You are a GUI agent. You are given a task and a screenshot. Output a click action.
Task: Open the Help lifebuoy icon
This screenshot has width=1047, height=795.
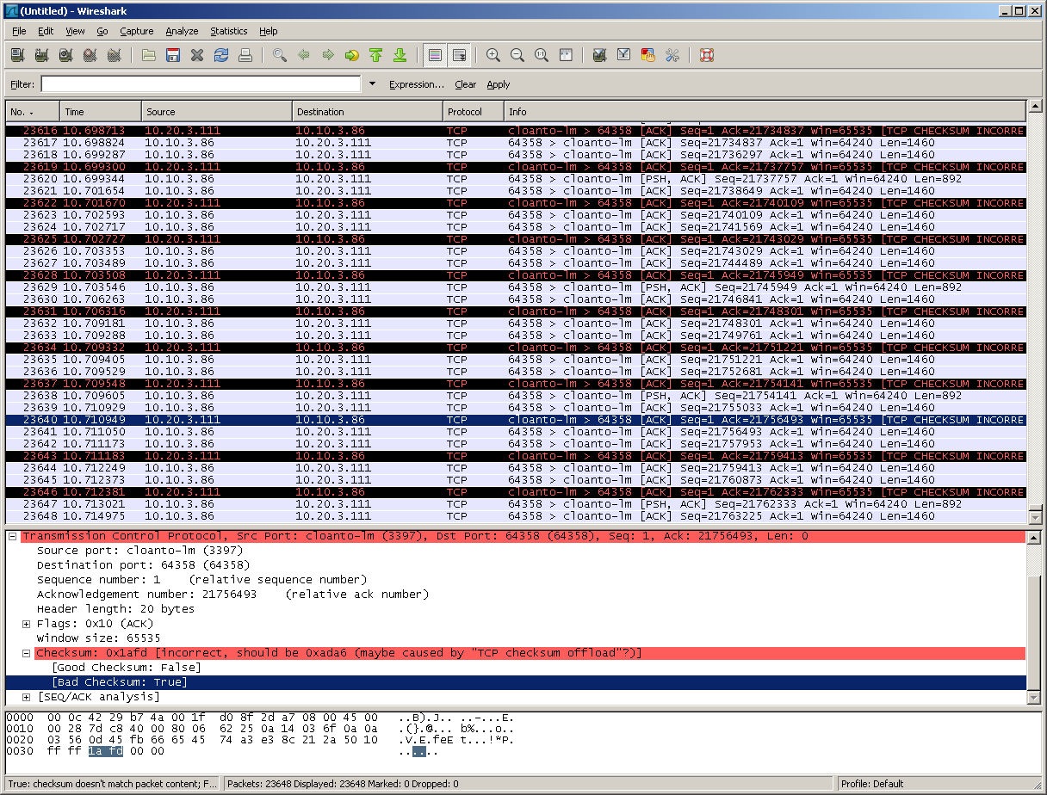pyautogui.click(x=707, y=55)
